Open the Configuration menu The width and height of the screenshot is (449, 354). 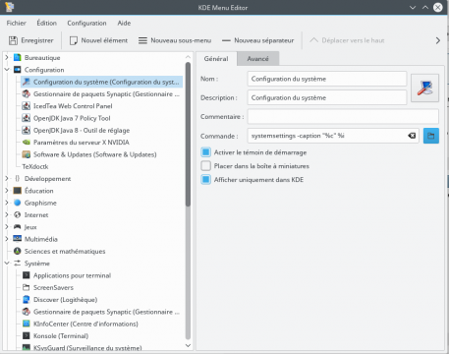coord(86,23)
